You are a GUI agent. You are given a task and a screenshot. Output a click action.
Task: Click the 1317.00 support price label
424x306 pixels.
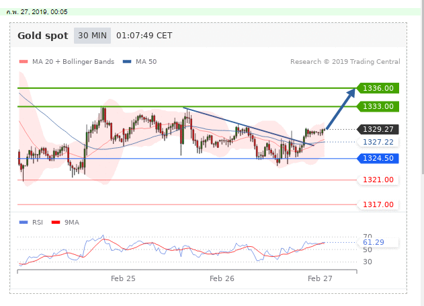coord(378,204)
